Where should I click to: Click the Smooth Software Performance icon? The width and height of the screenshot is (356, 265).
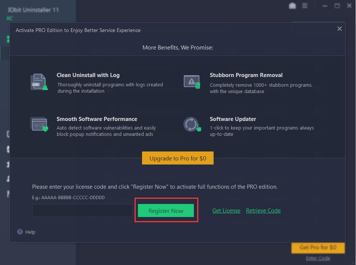tap(39, 124)
